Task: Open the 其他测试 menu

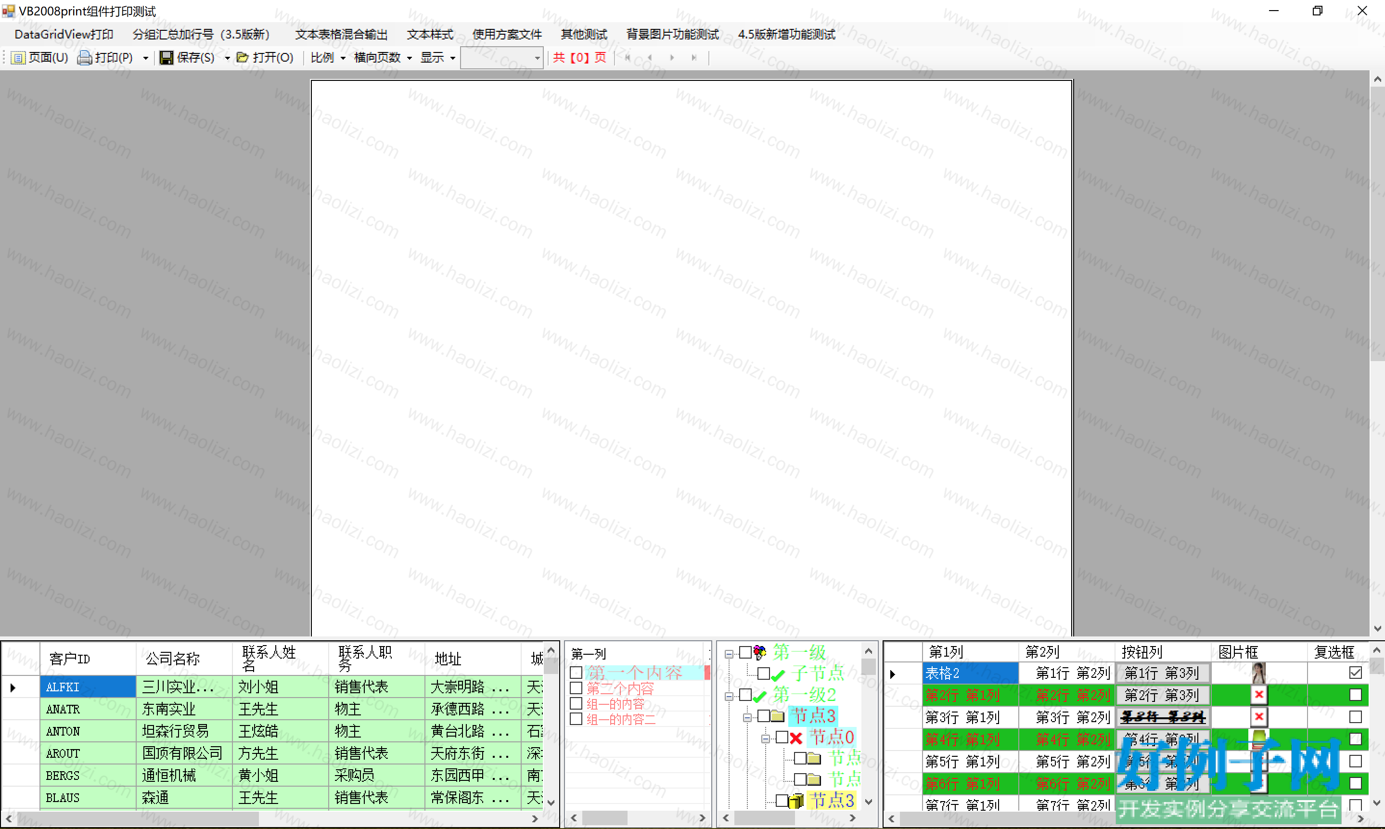Action: [x=584, y=35]
